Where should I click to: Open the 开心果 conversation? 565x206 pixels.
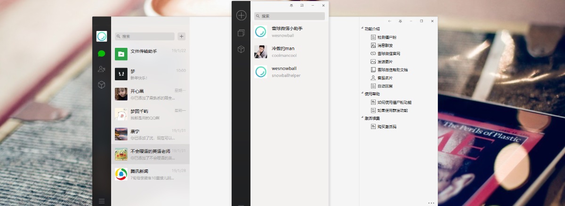tap(150, 94)
